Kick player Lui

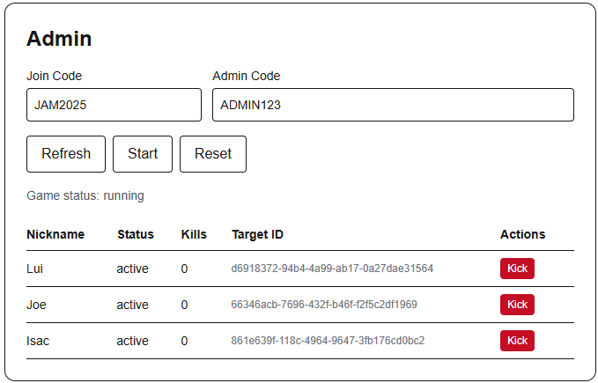[x=517, y=269]
